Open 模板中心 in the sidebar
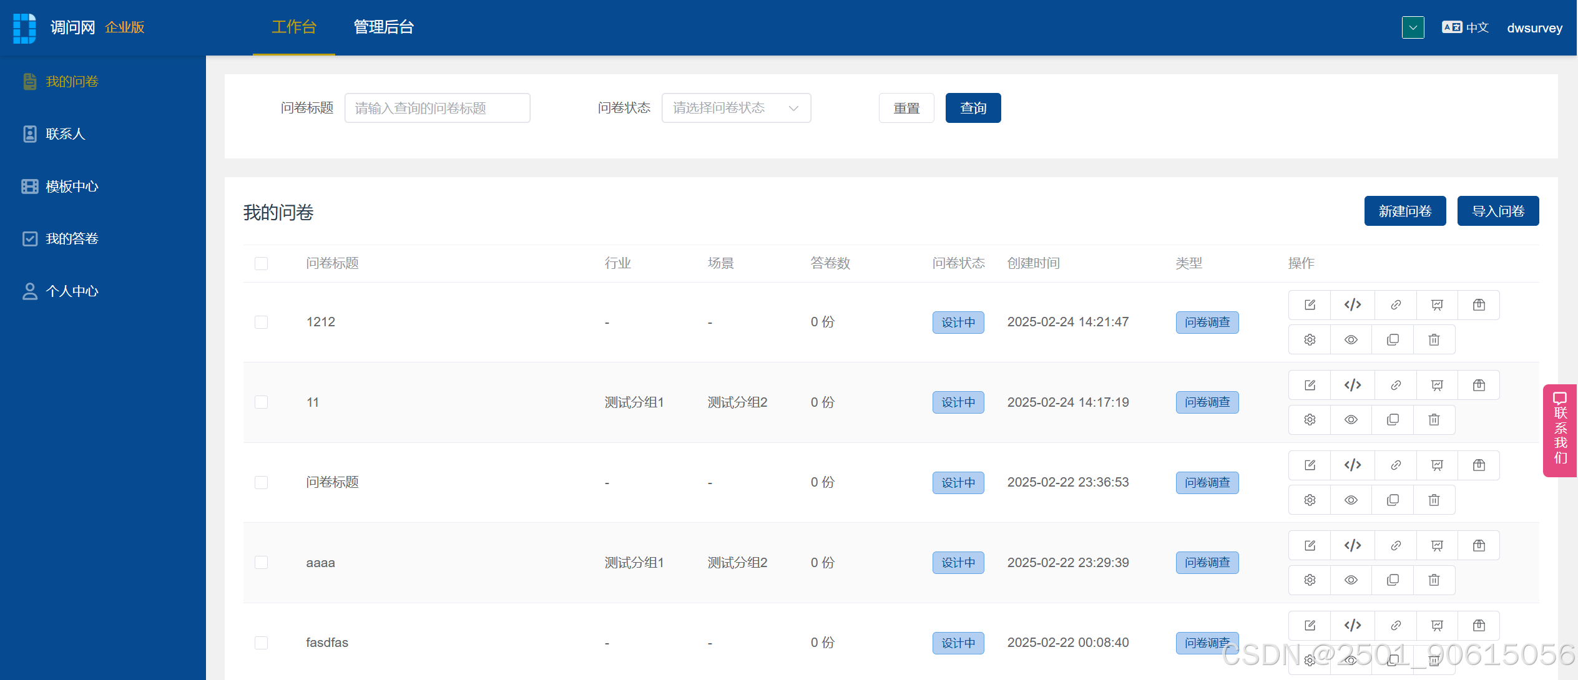Viewport: 1578px width, 680px height. tap(72, 187)
